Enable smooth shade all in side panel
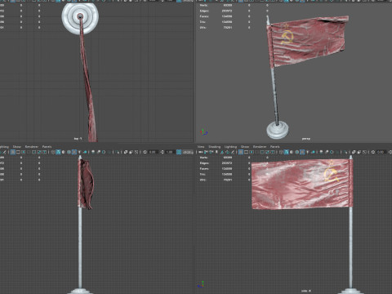Viewport: 392px width, 294px height. [286, 152]
